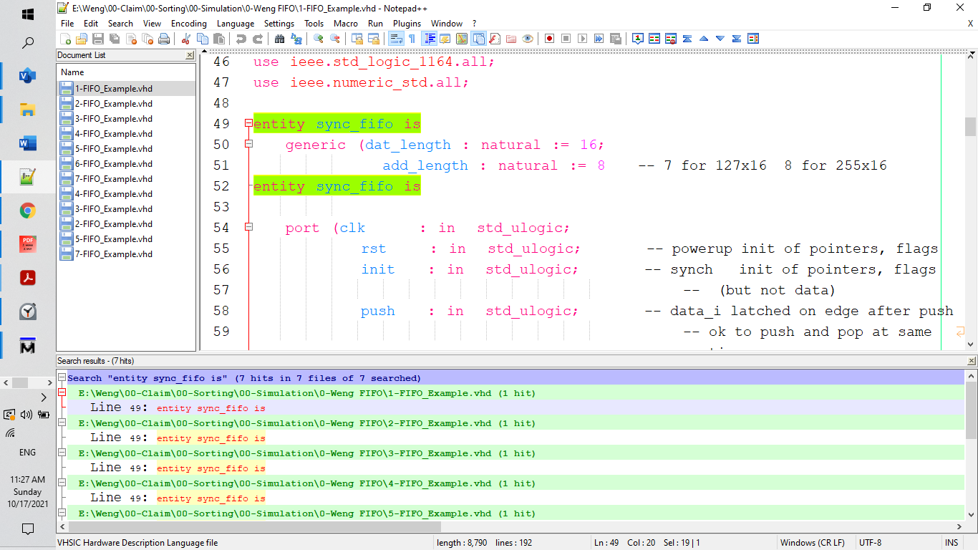Open the Search menu
Image resolution: width=978 pixels, height=550 pixels.
tap(120, 24)
